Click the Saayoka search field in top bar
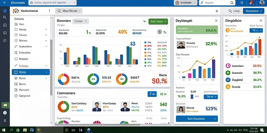267x133 pixels. pyautogui.click(x=217, y=3)
